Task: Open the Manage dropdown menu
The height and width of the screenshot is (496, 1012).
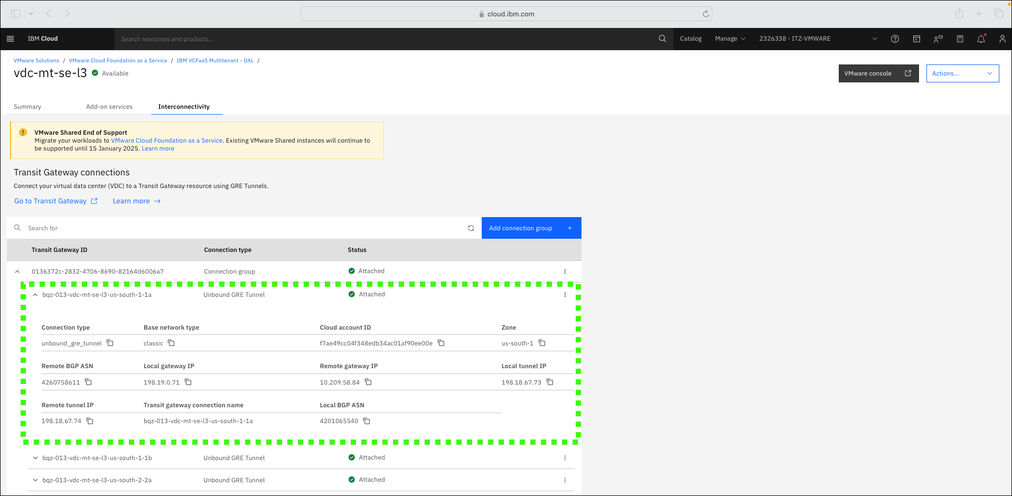Action: tap(730, 39)
